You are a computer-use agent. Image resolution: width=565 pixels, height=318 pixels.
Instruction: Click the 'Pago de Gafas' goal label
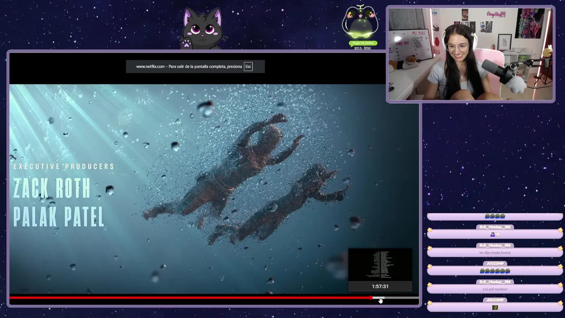pyautogui.click(x=362, y=43)
